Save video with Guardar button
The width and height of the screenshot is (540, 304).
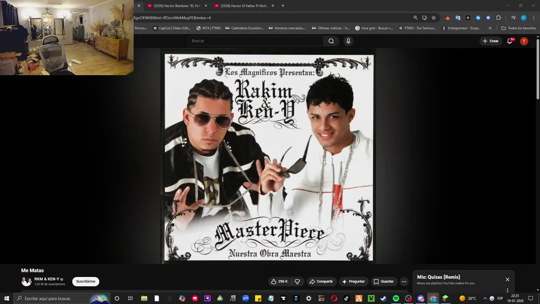coord(383,282)
